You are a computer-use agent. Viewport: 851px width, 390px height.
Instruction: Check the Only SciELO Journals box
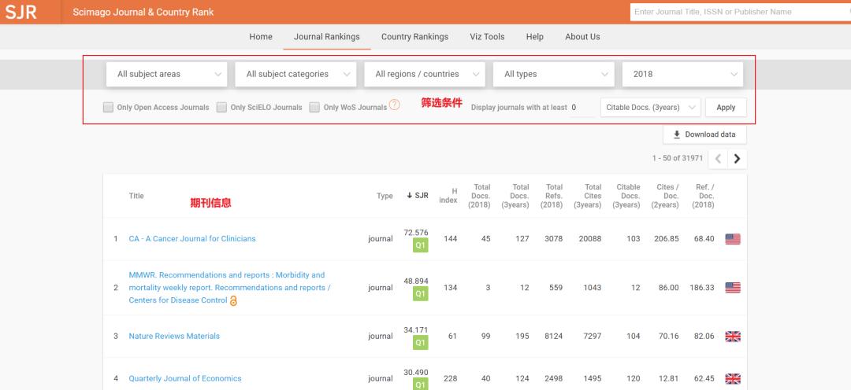tap(222, 108)
